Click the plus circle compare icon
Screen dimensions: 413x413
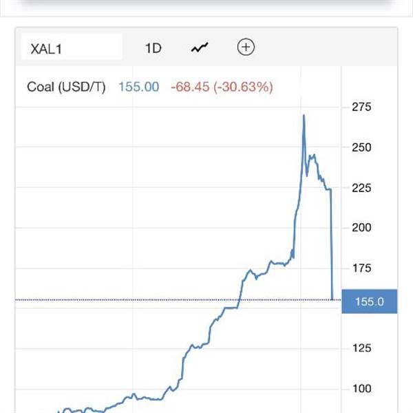[x=246, y=47]
